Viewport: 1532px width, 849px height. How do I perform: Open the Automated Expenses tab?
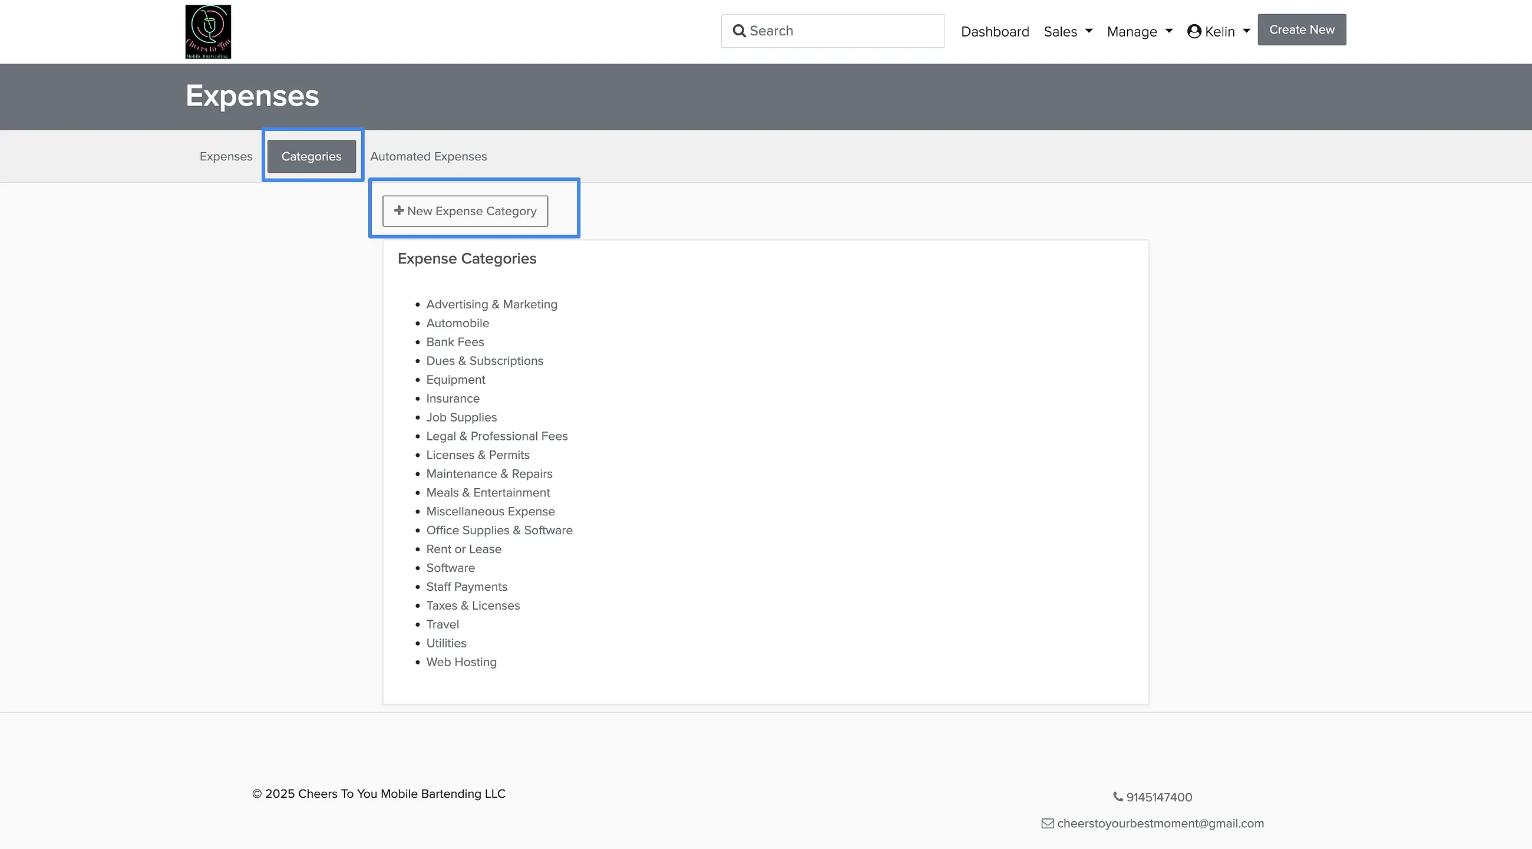(x=429, y=156)
